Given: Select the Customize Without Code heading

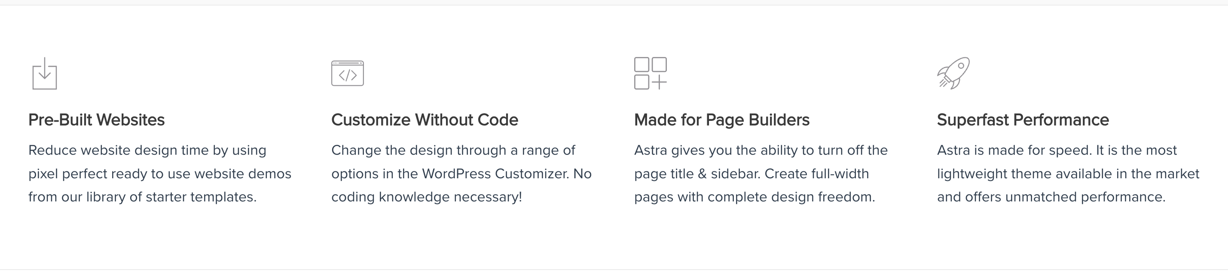Looking at the screenshot, I should coord(424,120).
